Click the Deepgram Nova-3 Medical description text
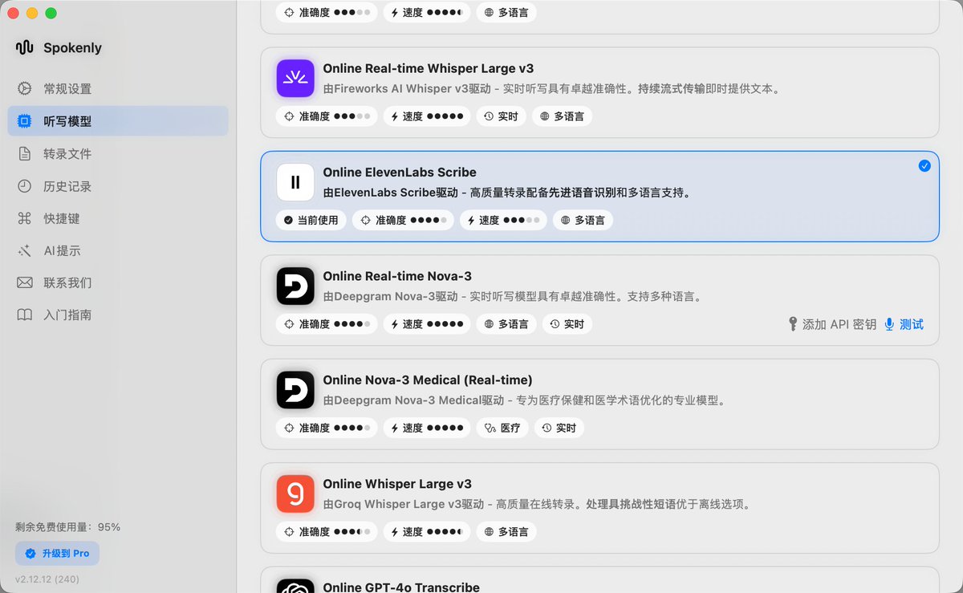963x593 pixels. click(x=524, y=400)
